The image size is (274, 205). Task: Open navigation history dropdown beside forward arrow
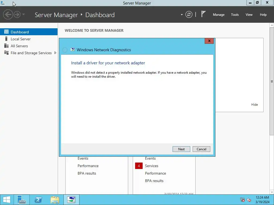pyautogui.click(x=24, y=14)
